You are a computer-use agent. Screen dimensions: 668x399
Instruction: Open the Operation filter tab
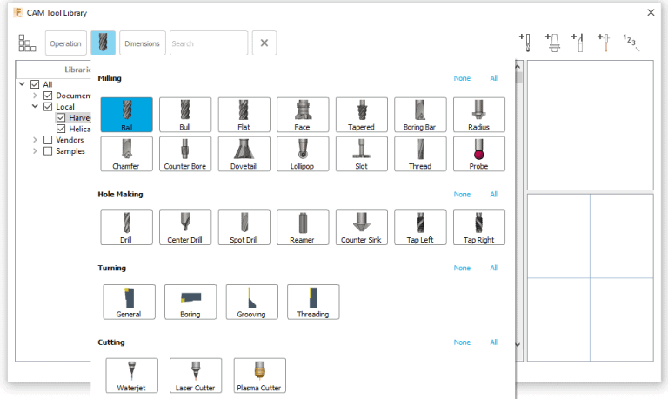coord(65,43)
